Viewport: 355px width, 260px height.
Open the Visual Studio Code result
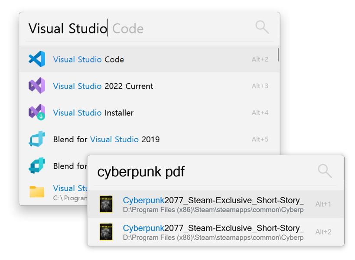[88, 59]
